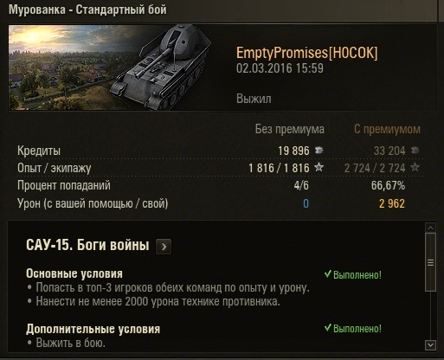Click the credits coin icon next to 19 896
Viewport: 444px width, 360px height.
319,151
